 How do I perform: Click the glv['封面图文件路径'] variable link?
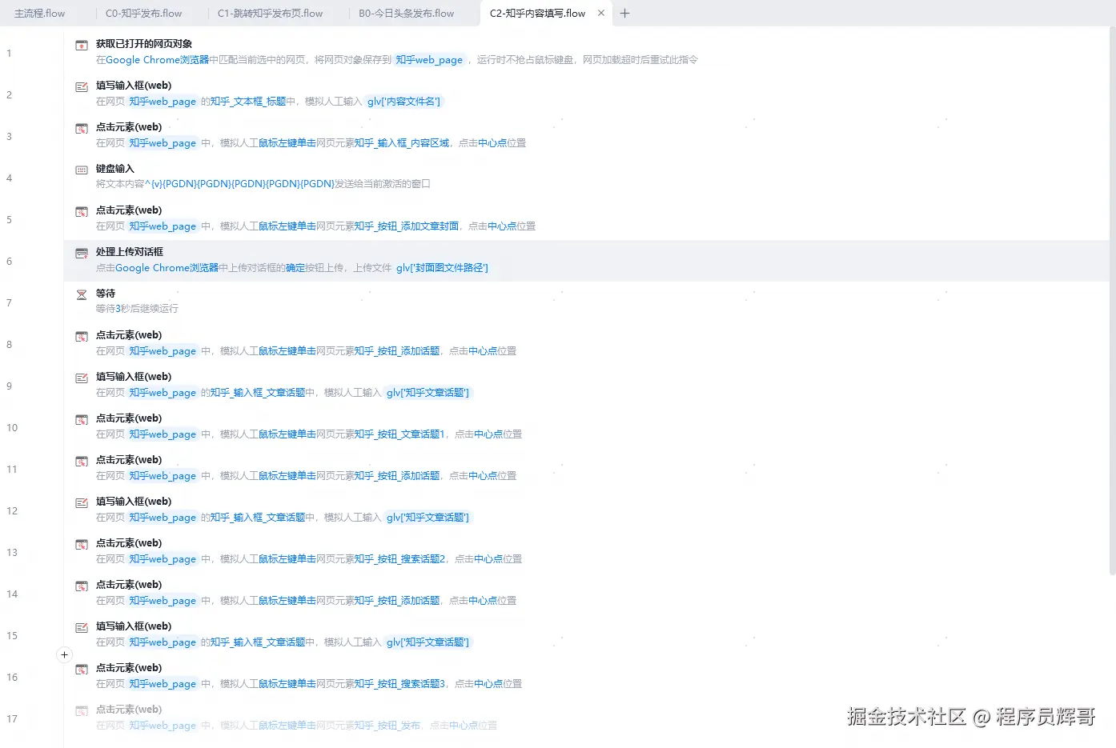pyautogui.click(x=442, y=267)
